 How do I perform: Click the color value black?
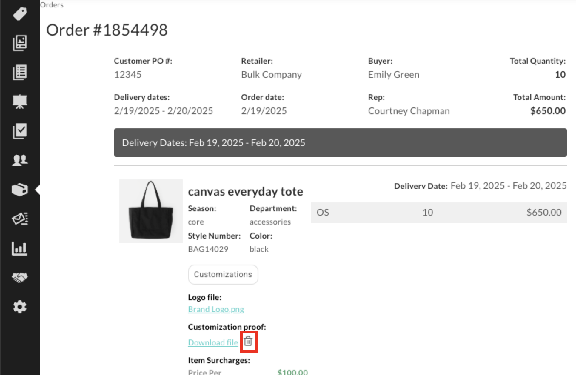pos(259,249)
